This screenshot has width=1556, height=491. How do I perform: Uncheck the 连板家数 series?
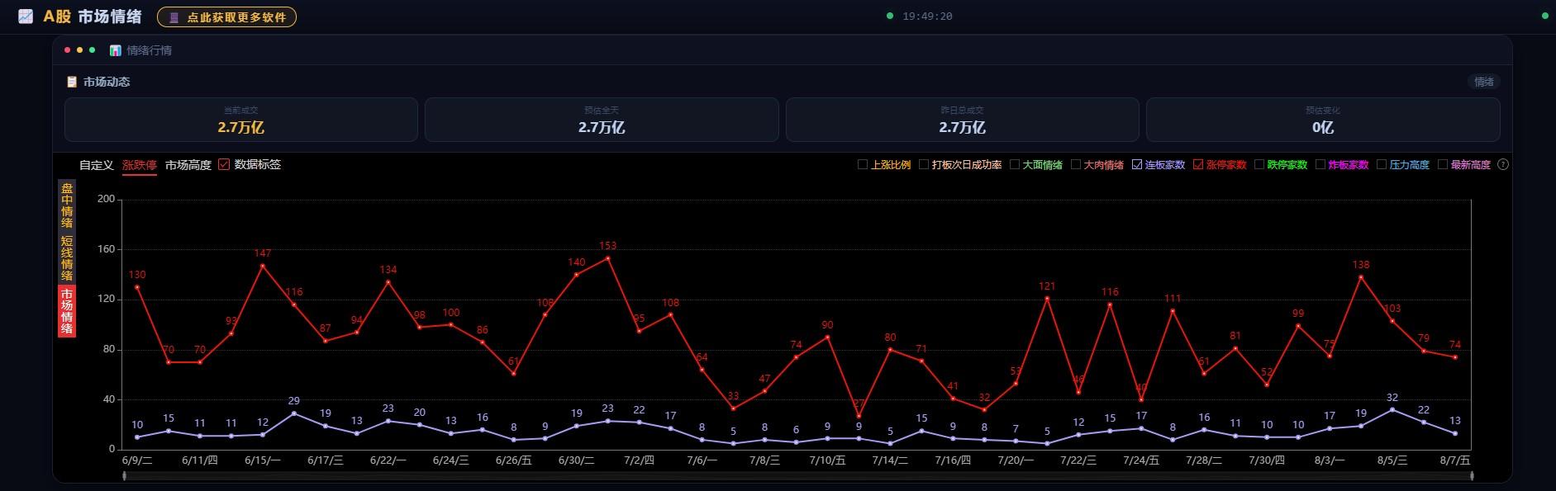[x=1137, y=164]
